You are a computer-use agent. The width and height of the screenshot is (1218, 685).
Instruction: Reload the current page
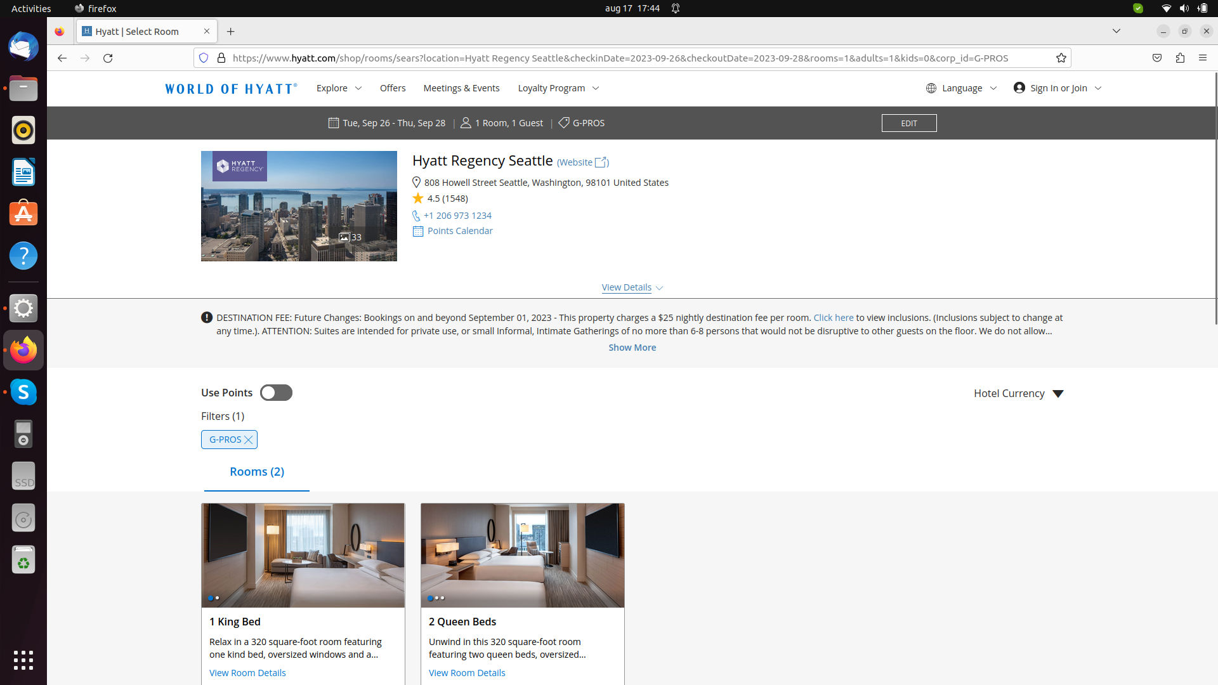coord(108,58)
